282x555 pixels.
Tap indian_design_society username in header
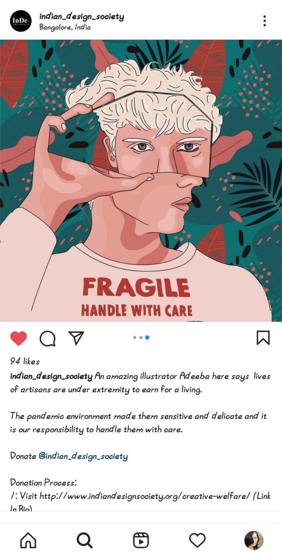click(x=81, y=17)
